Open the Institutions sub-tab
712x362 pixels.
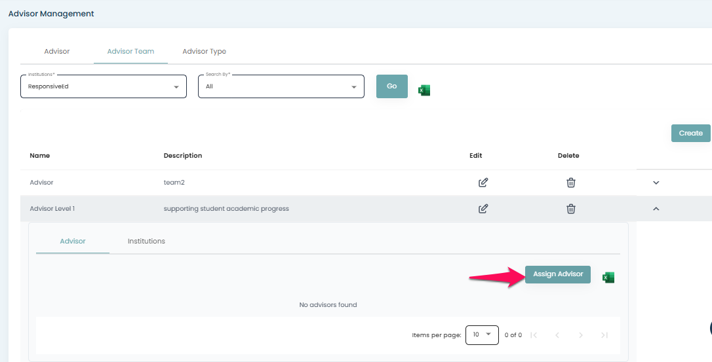[x=146, y=241]
